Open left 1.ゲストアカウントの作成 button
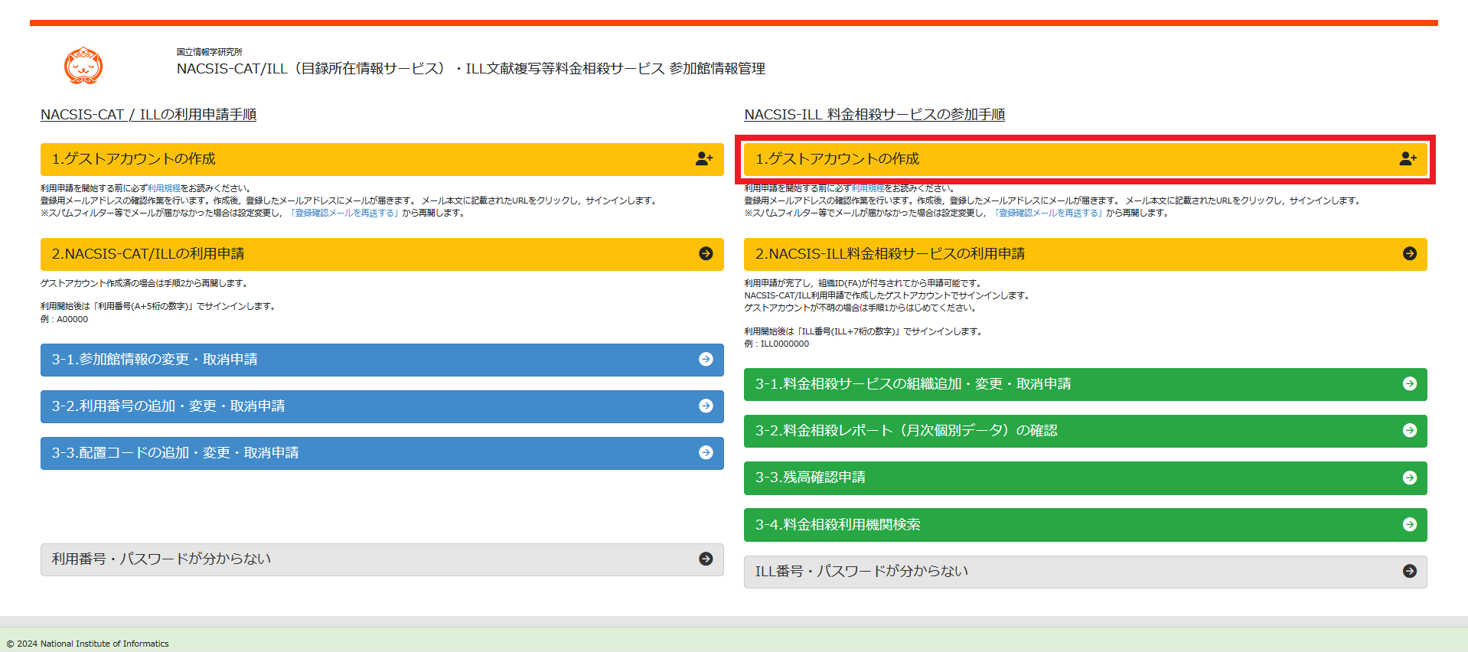Screen dimensions: 1468x652 382,159
